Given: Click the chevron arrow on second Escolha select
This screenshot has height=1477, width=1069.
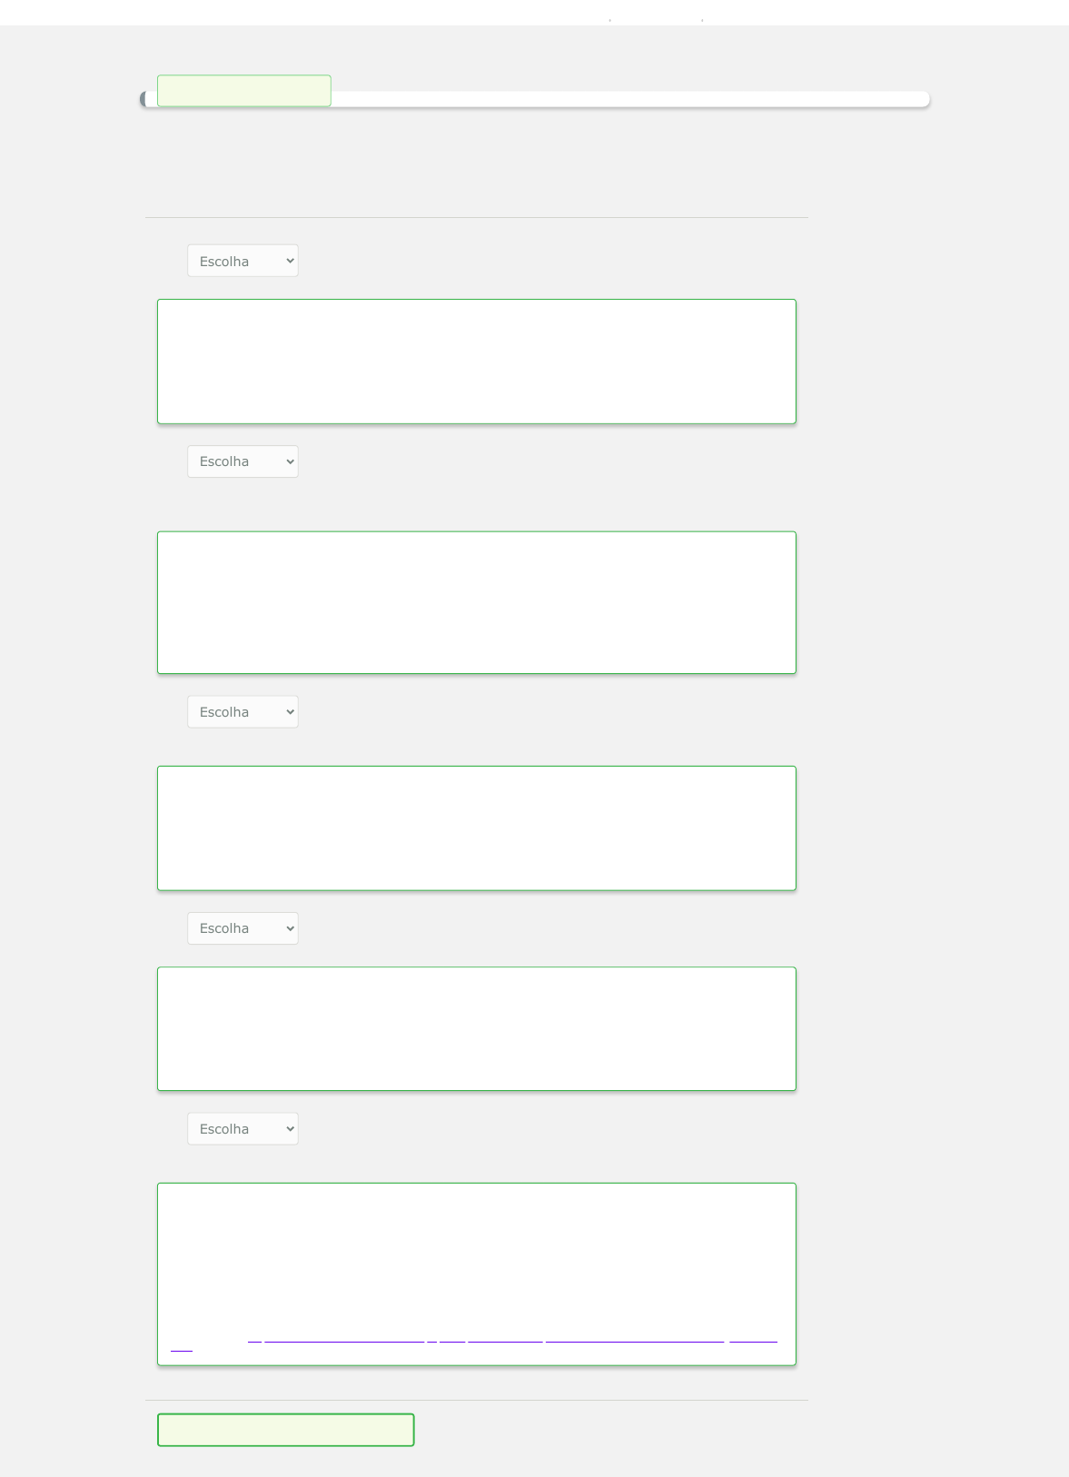Looking at the screenshot, I should [290, 462].
